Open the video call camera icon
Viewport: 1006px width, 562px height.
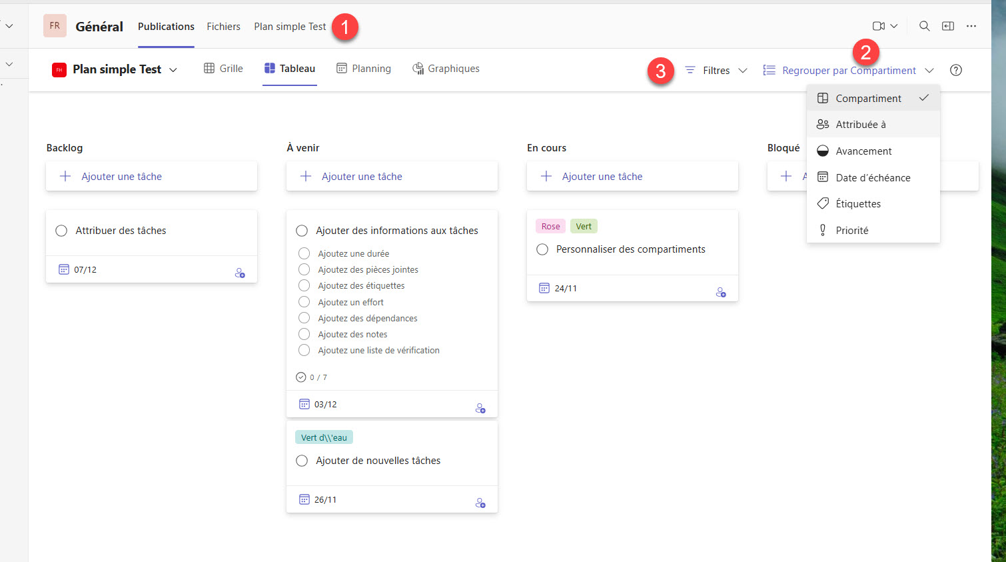[x=879, y=26]
